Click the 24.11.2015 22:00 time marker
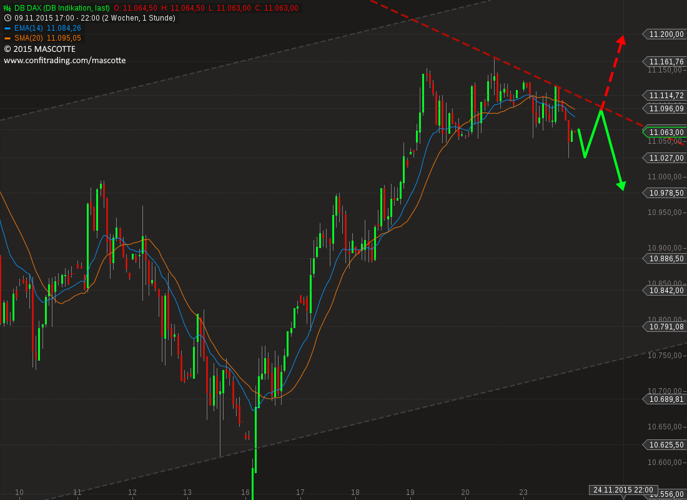Image resolution: width=687 pixels, height=500 pixels. pyautogui.click(x=623, y=490)
